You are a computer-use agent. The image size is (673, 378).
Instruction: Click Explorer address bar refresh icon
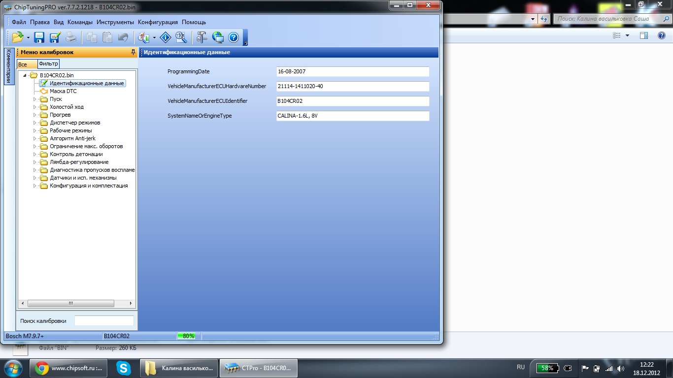click(544, 19)
